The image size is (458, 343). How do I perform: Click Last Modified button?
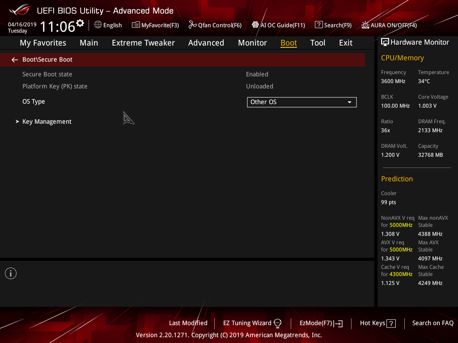pyautogui.click(x=188, y=323)
